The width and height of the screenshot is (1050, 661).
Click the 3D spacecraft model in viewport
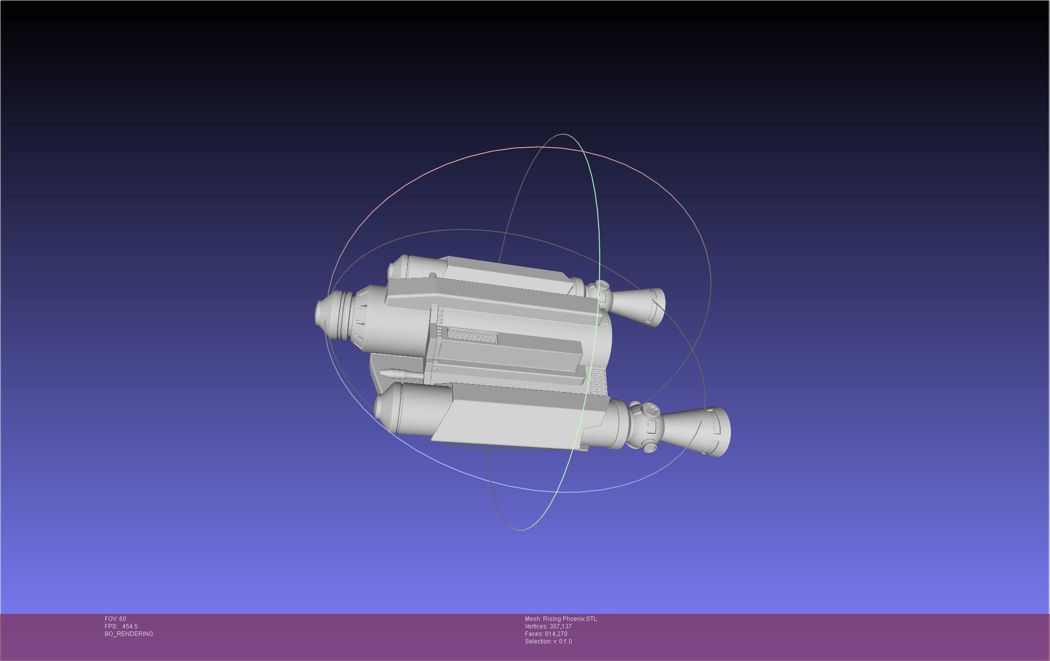pyautogui.click(x=522, y=356)
